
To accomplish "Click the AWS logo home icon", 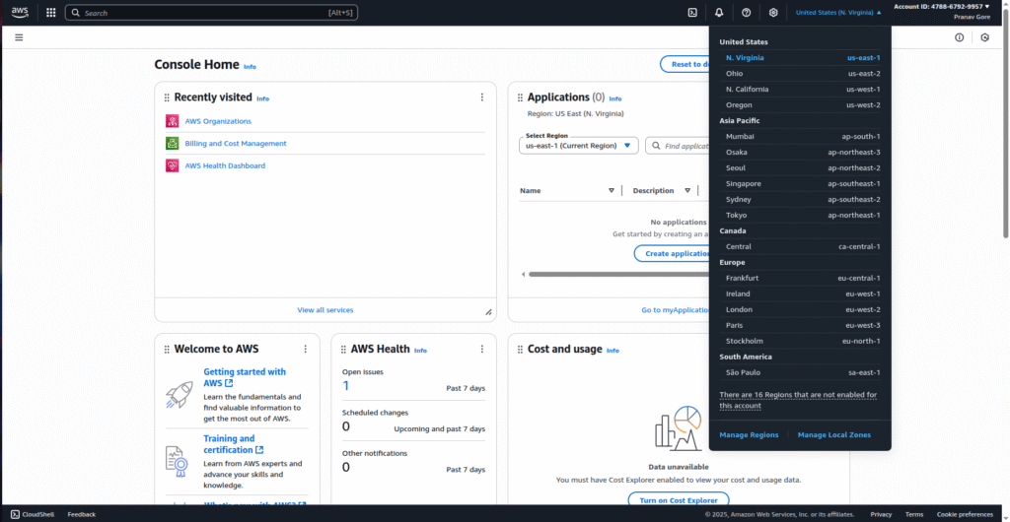I will 20,12.
